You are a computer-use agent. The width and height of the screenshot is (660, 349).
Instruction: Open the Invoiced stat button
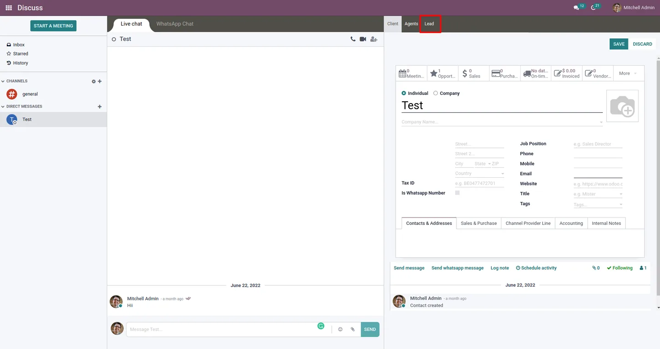coord(567,73)
